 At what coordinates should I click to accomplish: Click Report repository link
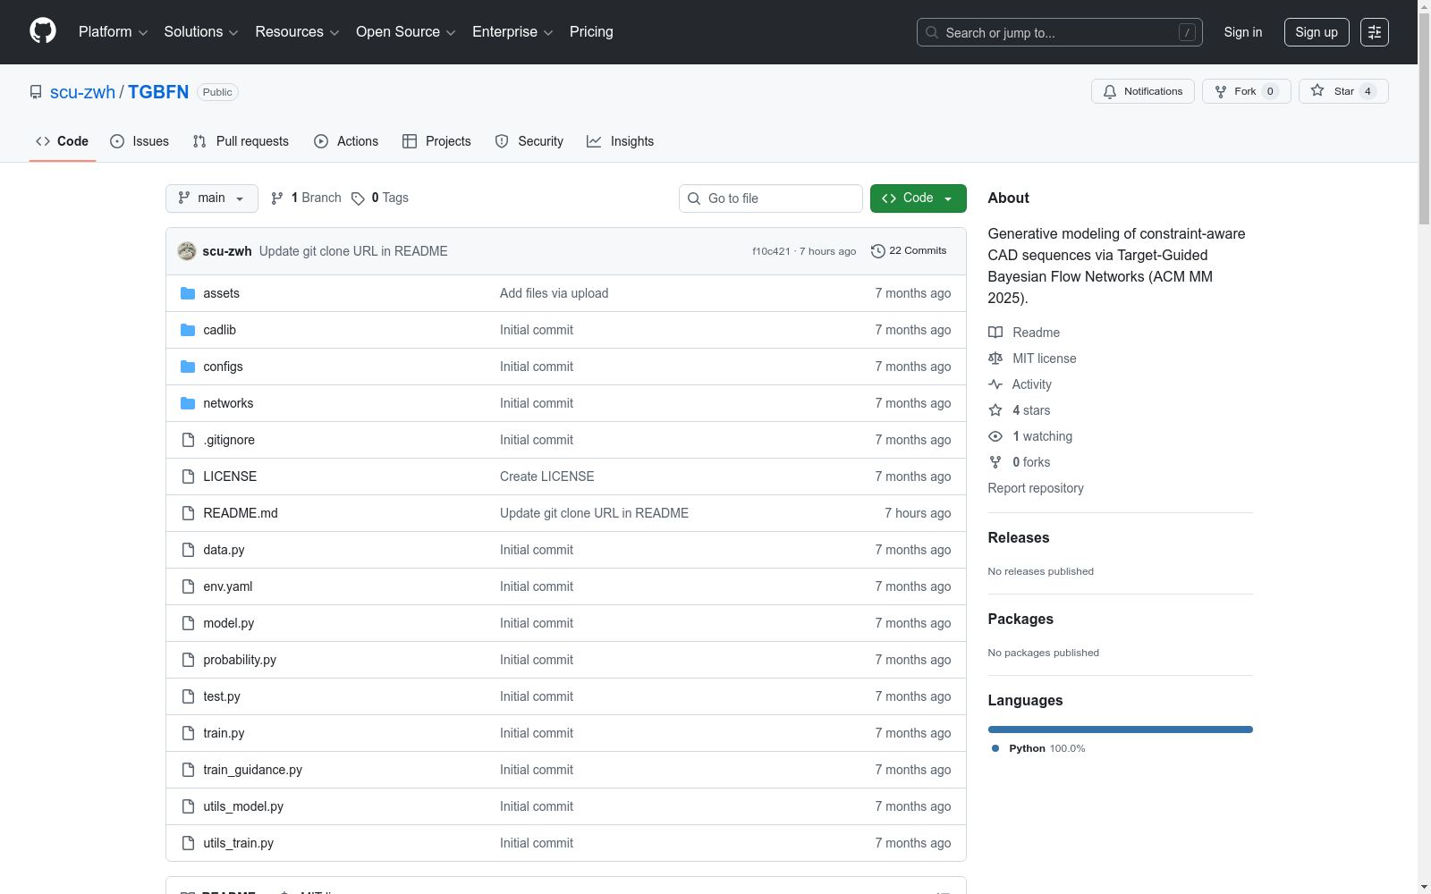point(1036,488)
